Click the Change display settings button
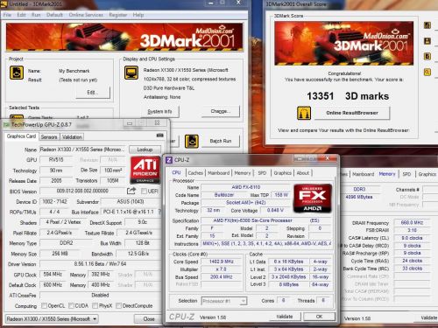Image resolution: width=438 pixels, height=328 pixels. [221, 111]
